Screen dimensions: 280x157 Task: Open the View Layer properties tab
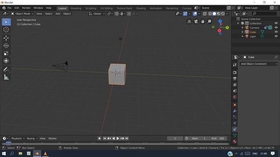tap(234, 85)
